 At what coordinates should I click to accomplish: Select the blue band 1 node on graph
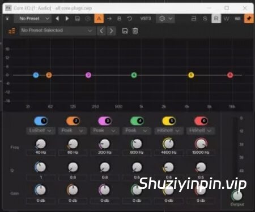(36, 75)
